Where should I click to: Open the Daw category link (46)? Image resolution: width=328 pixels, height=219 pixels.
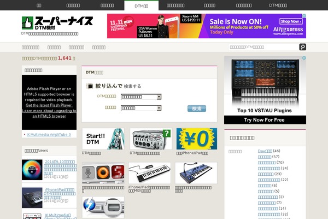click(265, 151)
